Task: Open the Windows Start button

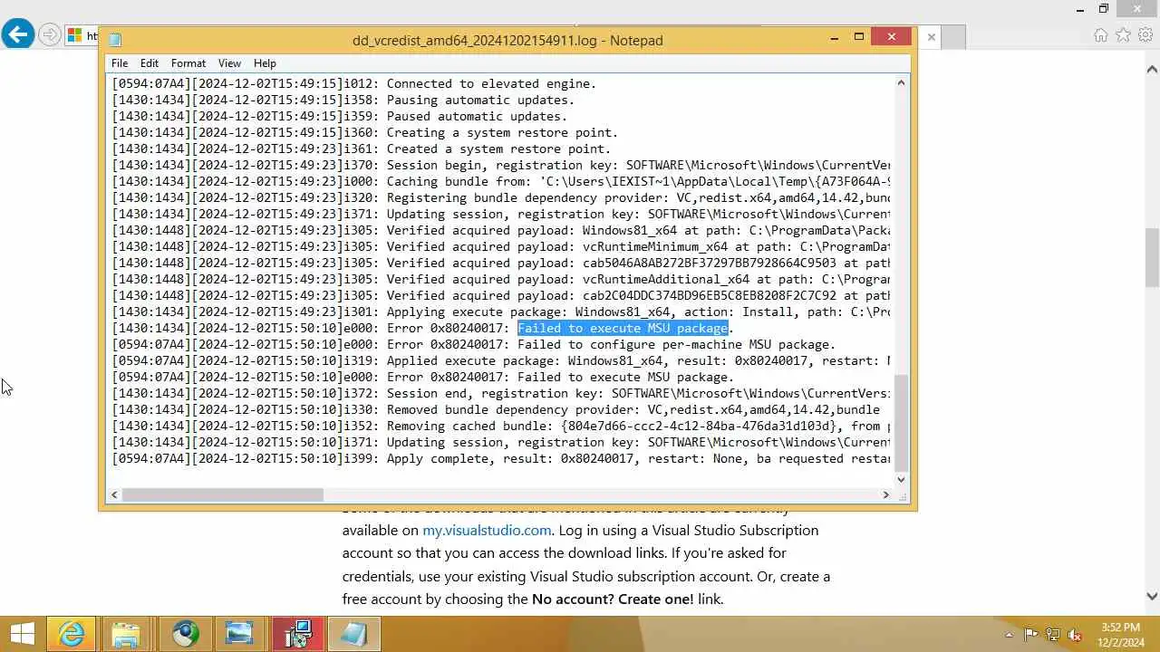Action: 23,634
